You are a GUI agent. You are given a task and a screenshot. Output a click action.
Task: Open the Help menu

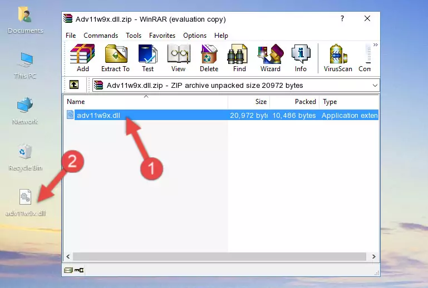click(x=221, y=36)
